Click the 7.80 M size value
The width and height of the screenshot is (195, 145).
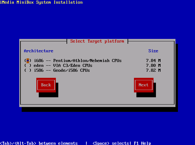coord(153,65)
